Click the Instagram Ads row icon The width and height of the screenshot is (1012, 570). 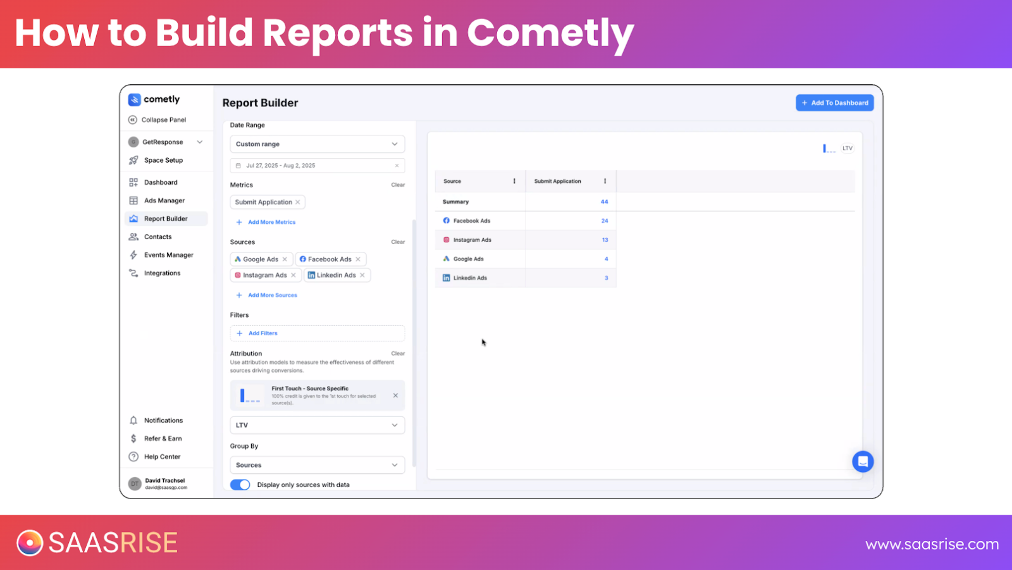pos(447,240)
